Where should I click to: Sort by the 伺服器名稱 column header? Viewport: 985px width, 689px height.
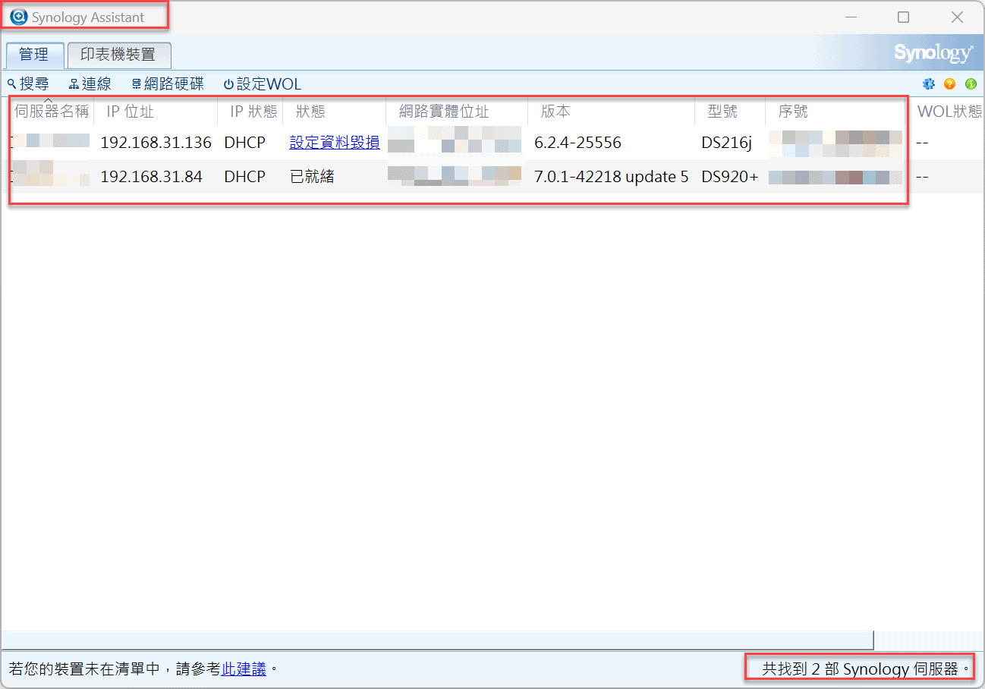click(x=52, y=112)
